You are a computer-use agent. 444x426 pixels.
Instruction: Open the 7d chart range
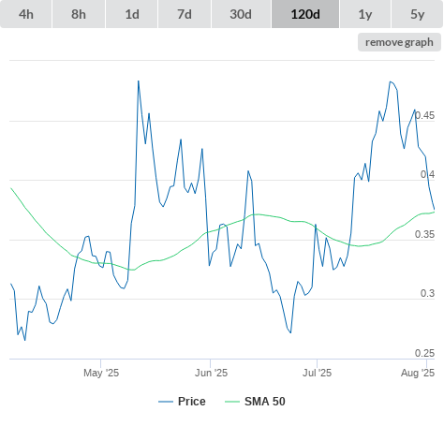(x=185, y=14)
